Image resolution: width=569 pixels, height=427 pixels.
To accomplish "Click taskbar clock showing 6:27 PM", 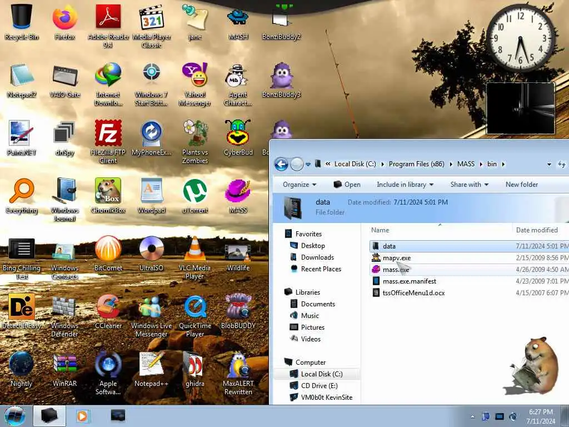I will (x=541, y=416).
